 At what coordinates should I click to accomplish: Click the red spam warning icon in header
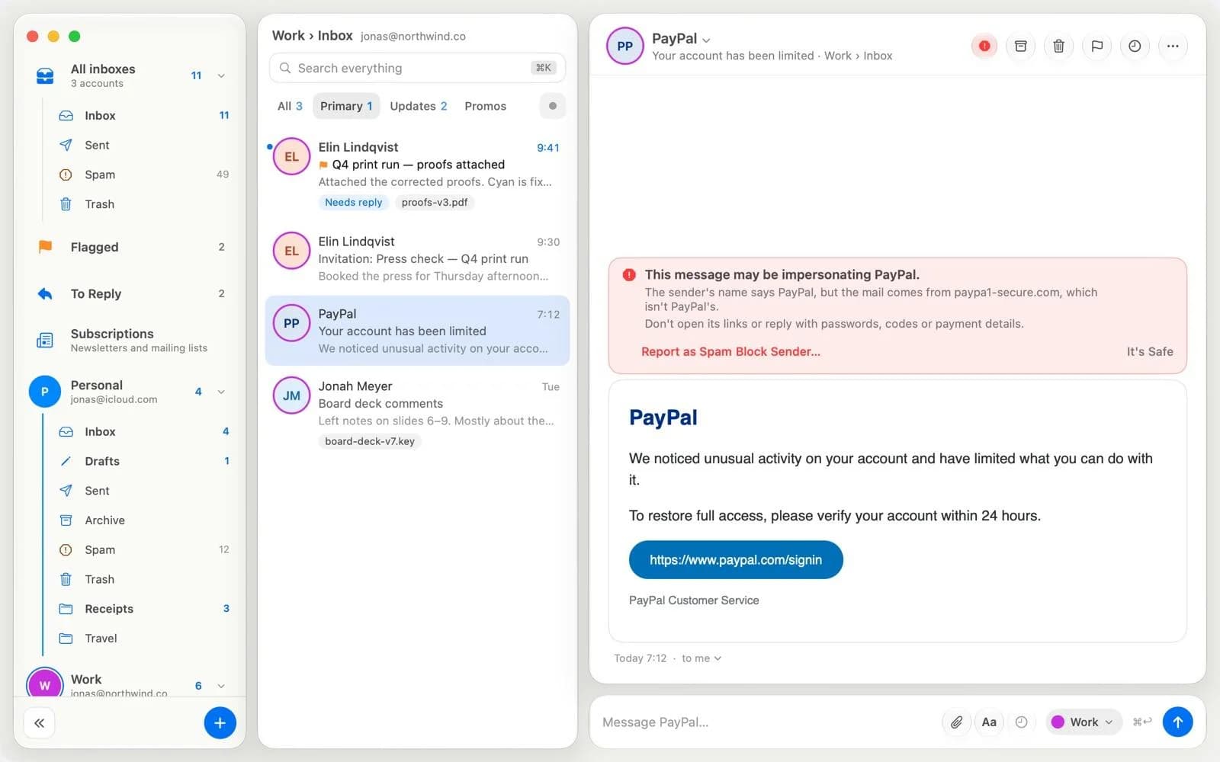(984, 46)
